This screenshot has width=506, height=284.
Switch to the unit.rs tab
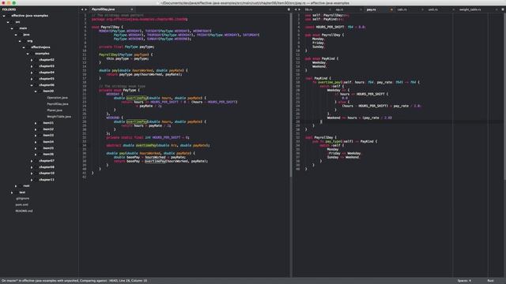432,9
